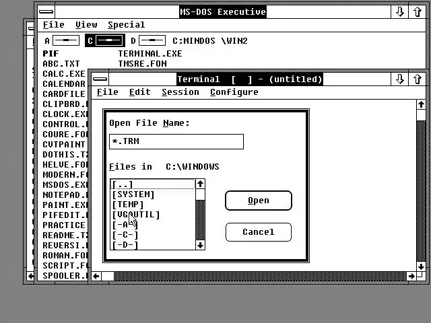The image size is (431, 323).
Task: Select the REVERSI entry in MS-DOS Executive
Action: point(65,246)
